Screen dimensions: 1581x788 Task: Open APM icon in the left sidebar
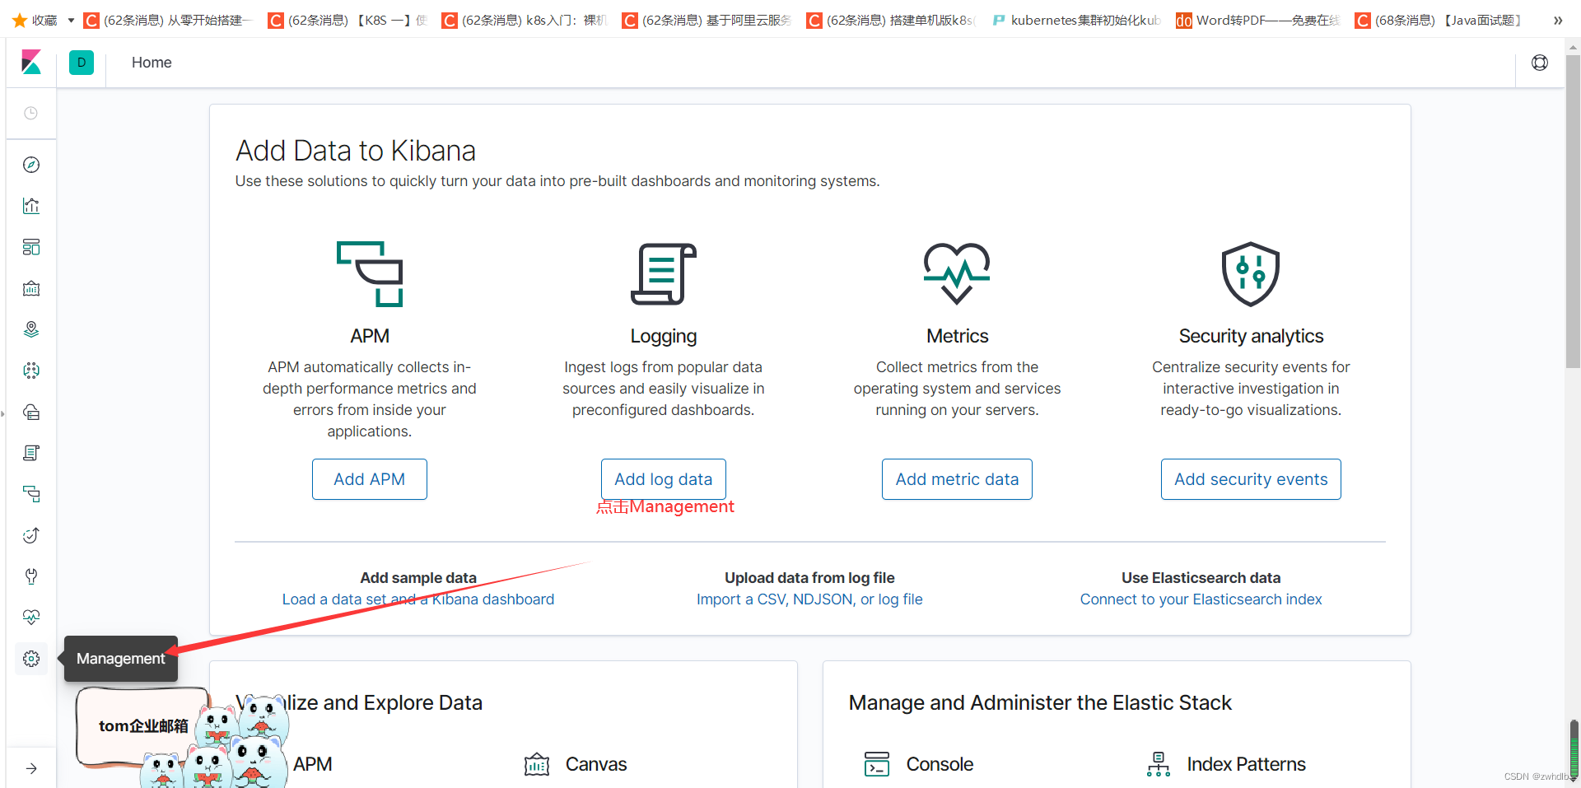point(31,494)
